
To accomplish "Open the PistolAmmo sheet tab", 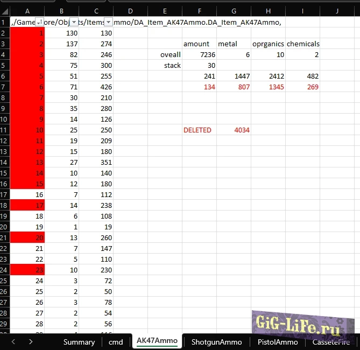I will click(x=277, y=342).
